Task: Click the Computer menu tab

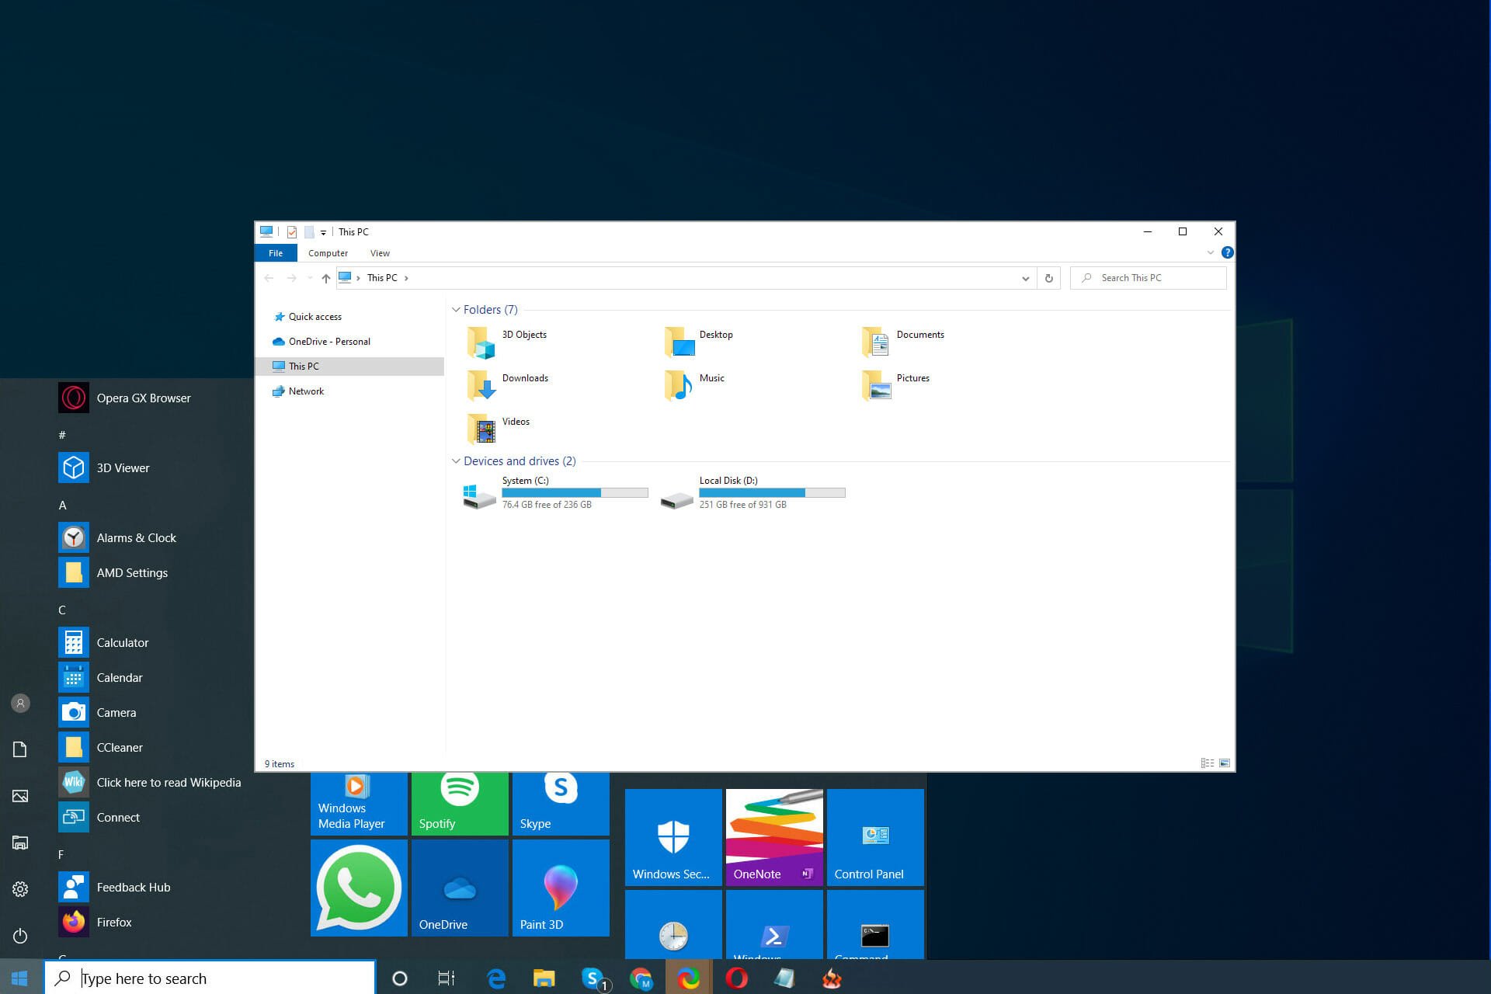Action: pyautogui.click(x=328, y=253)
